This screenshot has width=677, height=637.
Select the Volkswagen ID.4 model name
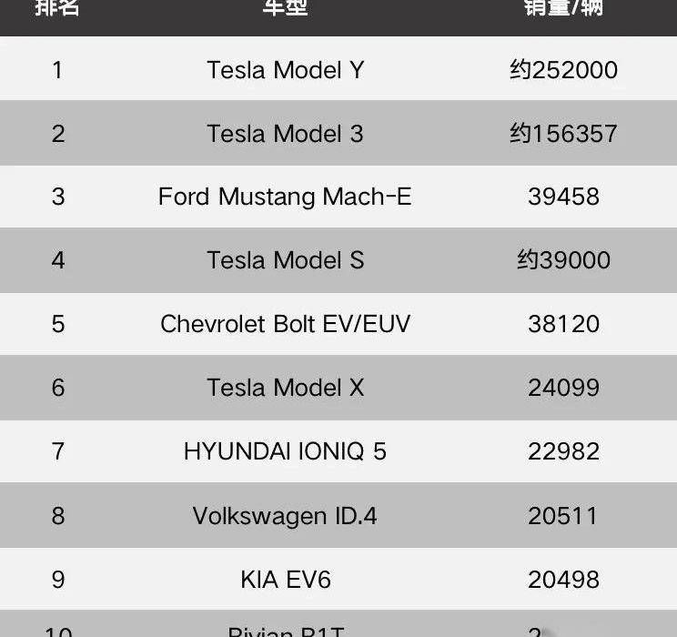pos(285,516)
